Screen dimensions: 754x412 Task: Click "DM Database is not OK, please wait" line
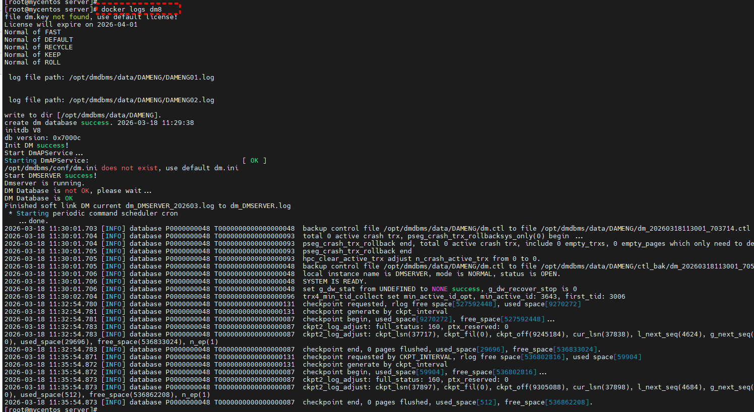[x=78, y=191]
